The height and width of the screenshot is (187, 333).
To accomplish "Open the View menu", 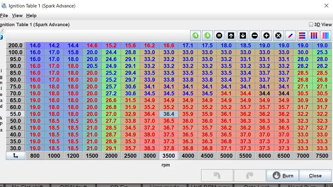I will [x=17, y=16].
